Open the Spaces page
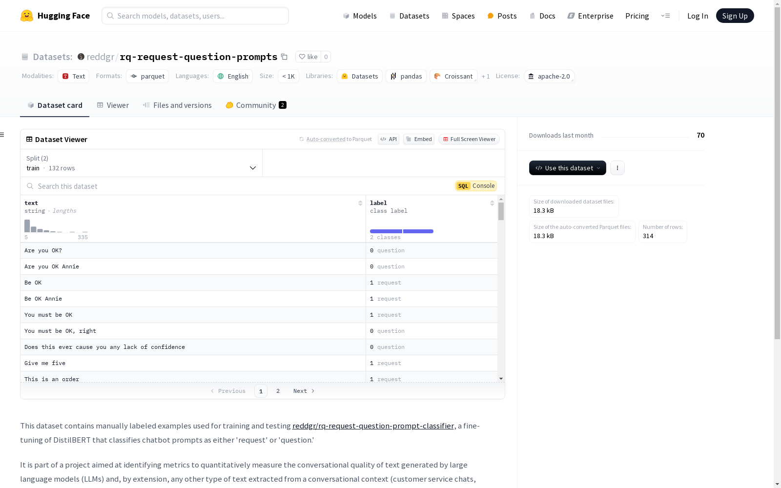This screenshot has width=781, height=488. [458, 16]
